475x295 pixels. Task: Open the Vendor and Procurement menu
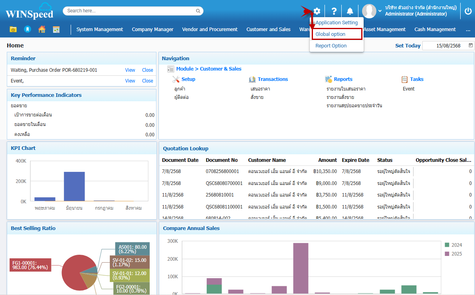(210, 29)
